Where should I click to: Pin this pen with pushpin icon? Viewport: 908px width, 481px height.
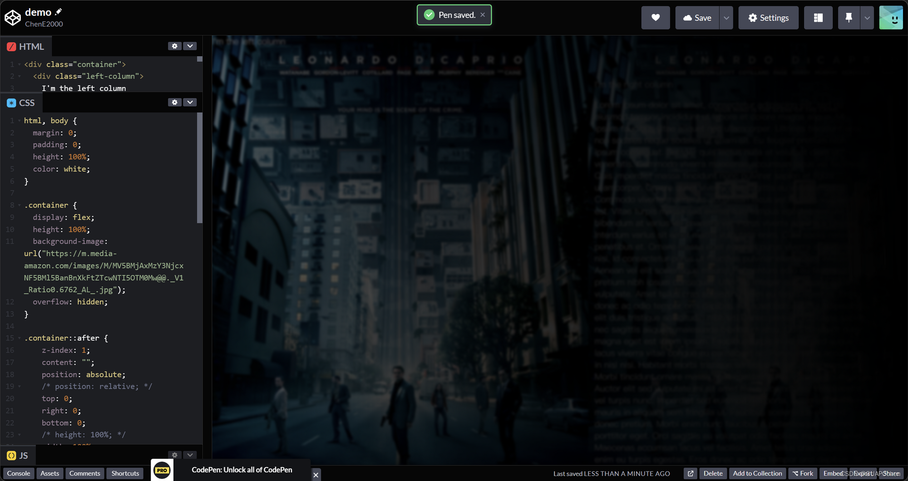click(x=849, y=18)
